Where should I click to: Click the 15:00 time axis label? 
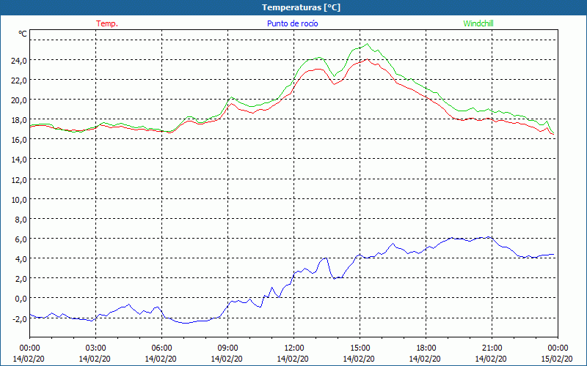(360, 348)
